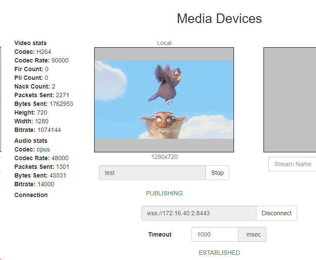Click the video Codec: H264 line
This screenshot has height=260, width=316.
33,52
